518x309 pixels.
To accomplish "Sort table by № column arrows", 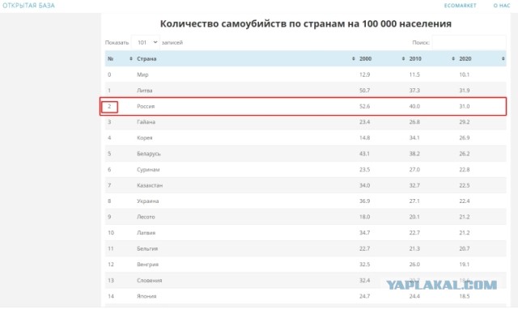I will [x=131, y=59].
